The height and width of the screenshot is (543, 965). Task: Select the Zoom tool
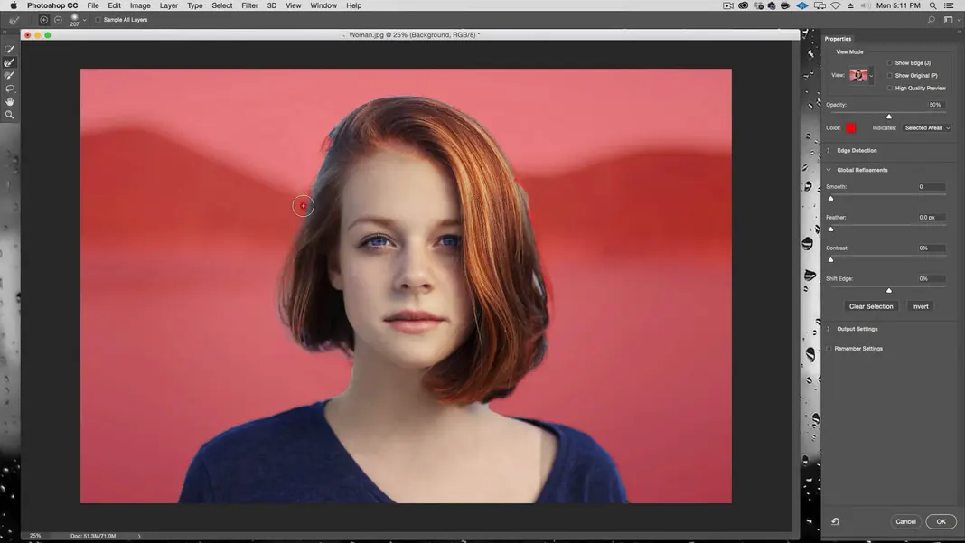click(9, 115)
